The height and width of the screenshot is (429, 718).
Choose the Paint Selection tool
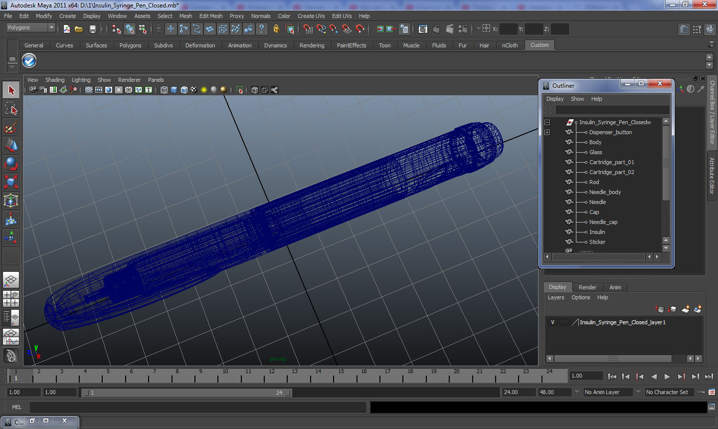pyautogui.click(x=11, y=127)
